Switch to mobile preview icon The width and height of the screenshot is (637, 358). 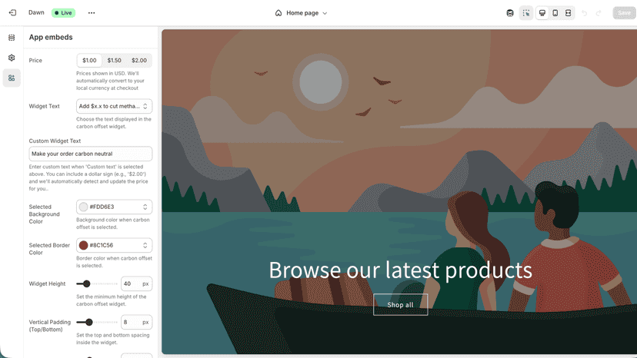click(x=555, y=13)
